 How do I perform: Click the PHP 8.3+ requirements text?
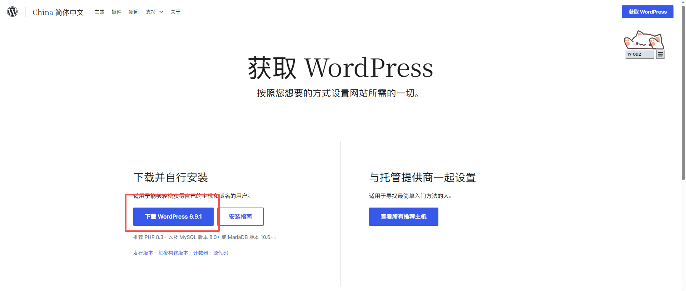tap(205, 238)
